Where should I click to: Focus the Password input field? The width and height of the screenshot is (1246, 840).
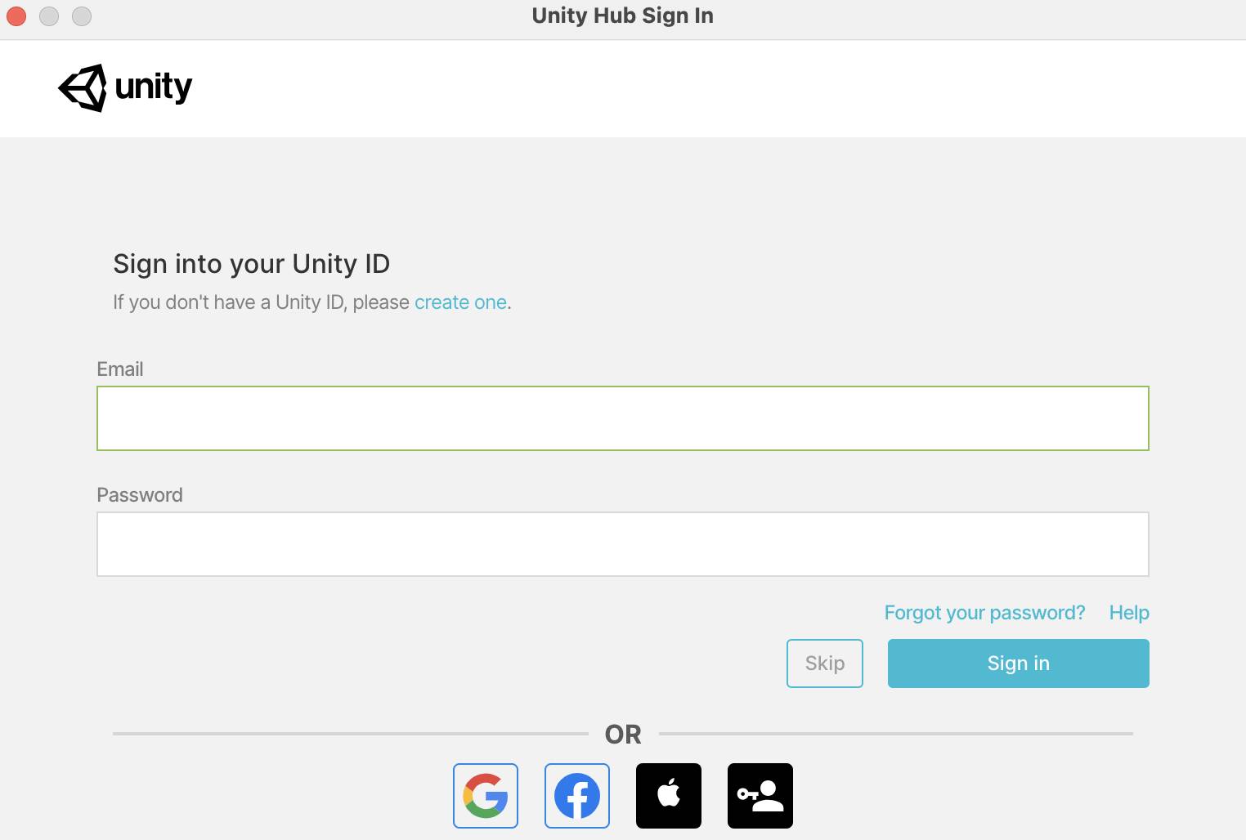tap(623, 544)
